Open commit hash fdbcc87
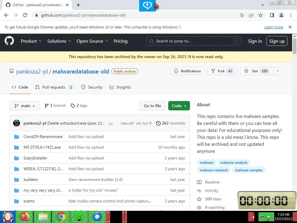 (127, 123)
